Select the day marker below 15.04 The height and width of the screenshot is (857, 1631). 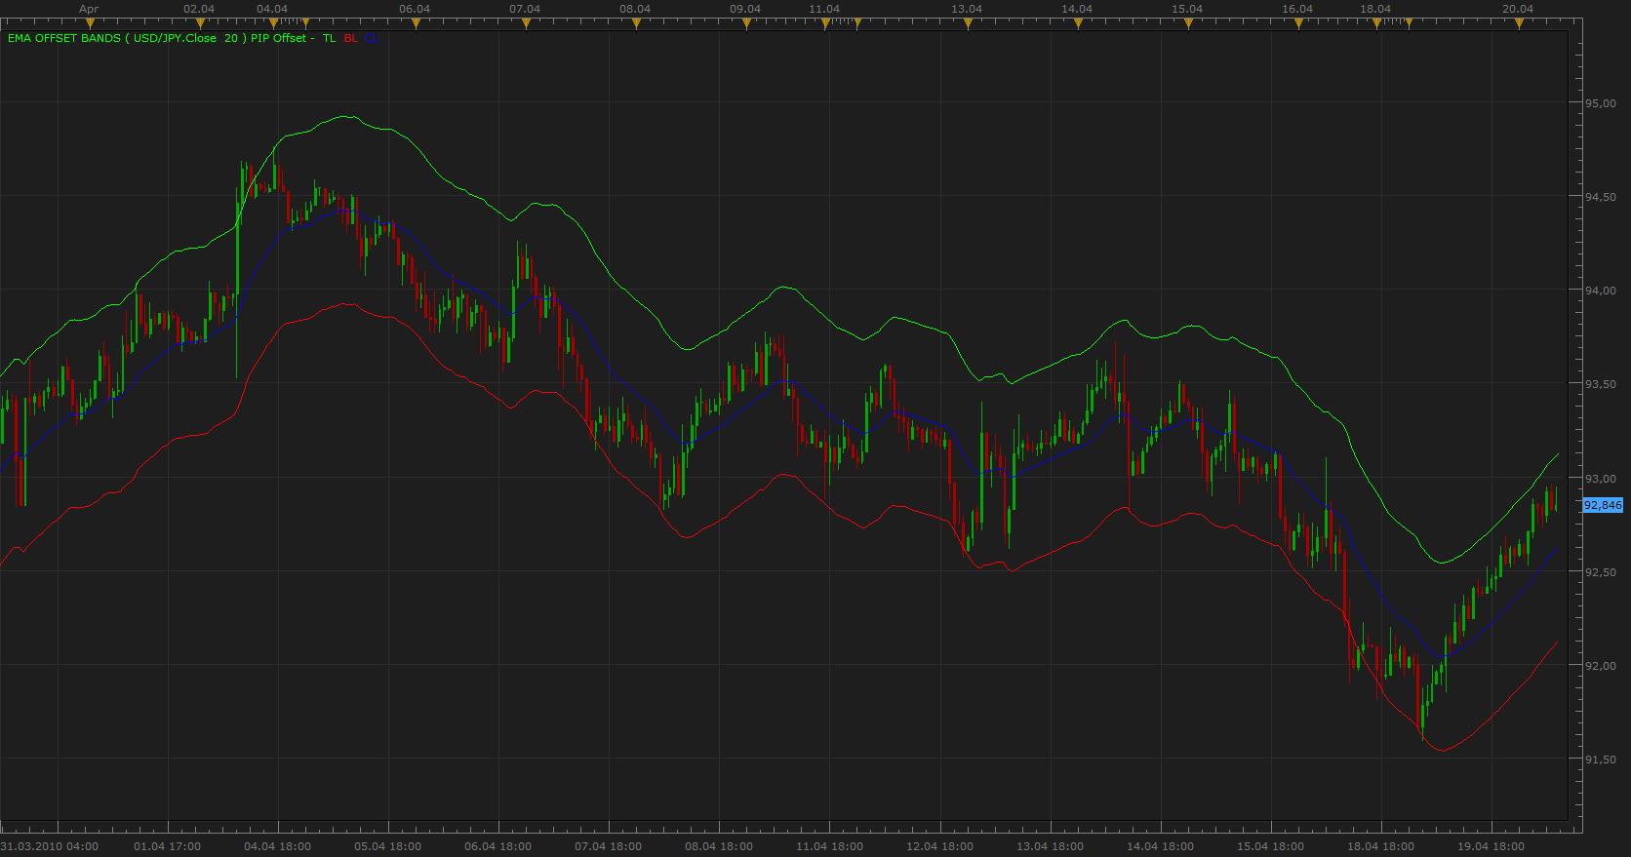1188,23
